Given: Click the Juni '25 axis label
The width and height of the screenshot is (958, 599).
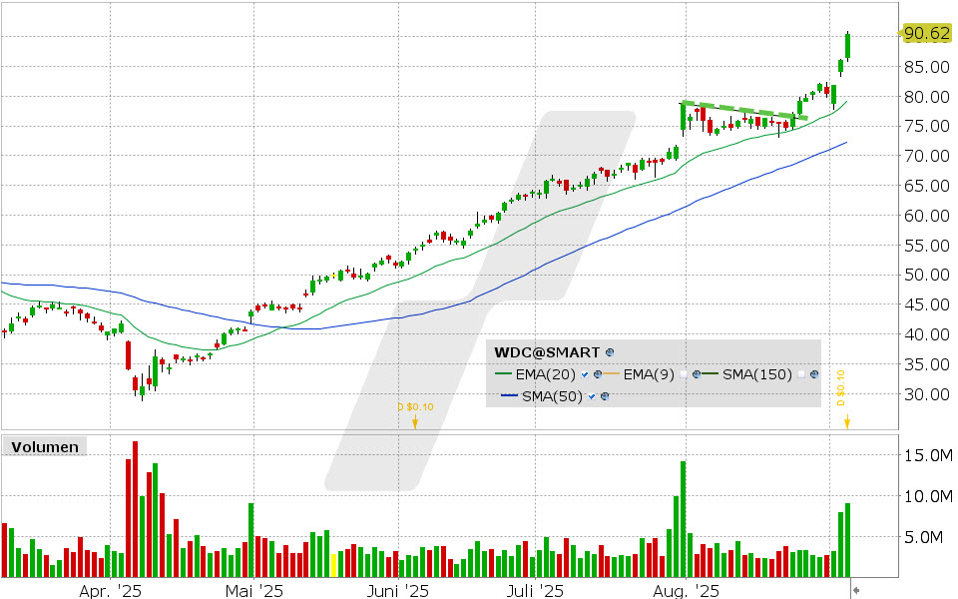Looking at the screenshot, I should [398, 591].
